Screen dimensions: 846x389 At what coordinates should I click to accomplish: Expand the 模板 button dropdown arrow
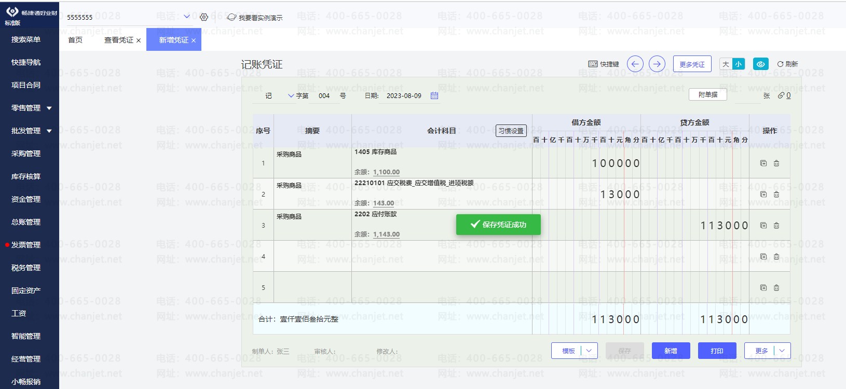589,351
